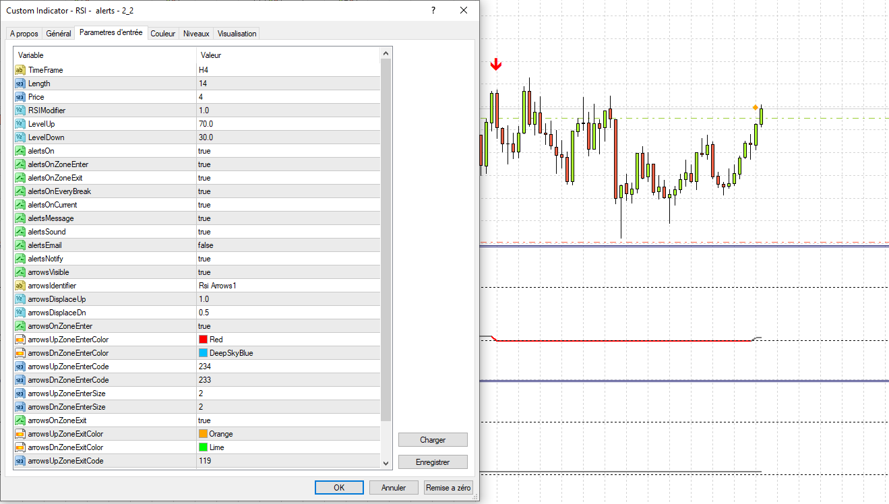Open the Niveaux tab

coord(196,34)
